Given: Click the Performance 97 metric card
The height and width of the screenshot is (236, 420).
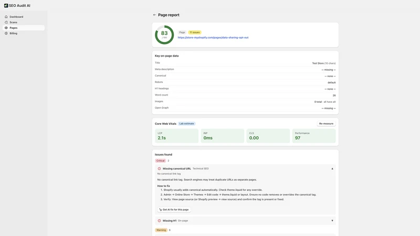Looking at the screenshot, I should click(x=314, y=136).
